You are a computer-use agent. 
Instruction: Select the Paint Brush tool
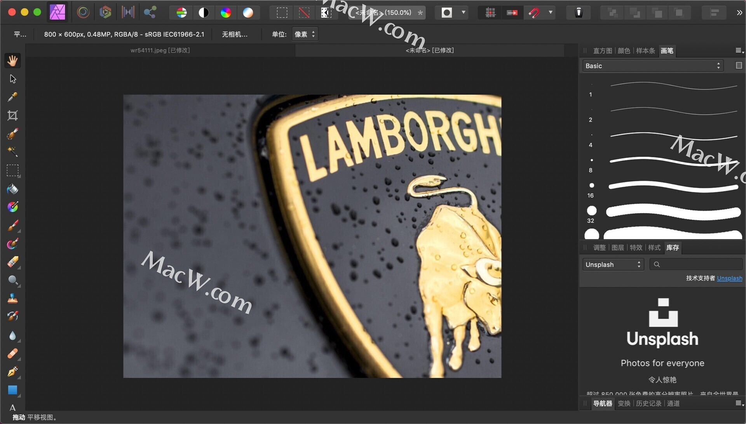click(x=12, y=225)
